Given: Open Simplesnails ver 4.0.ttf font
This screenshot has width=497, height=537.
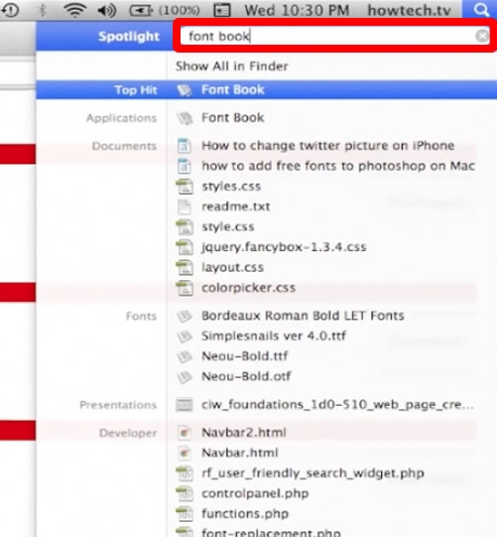Looking at the screenshot, I should 274,336.
